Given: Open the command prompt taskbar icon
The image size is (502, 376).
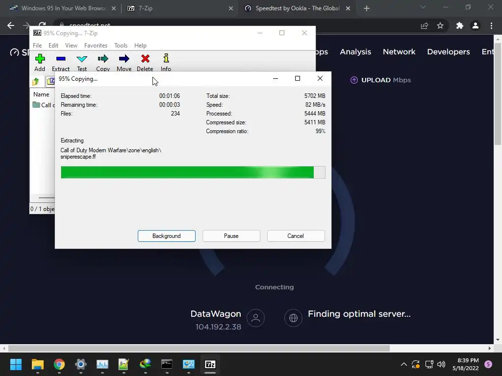Looking at the screenshot, I should (167, 364).
